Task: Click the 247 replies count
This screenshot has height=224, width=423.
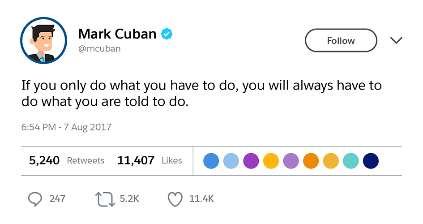Action: 57,198
